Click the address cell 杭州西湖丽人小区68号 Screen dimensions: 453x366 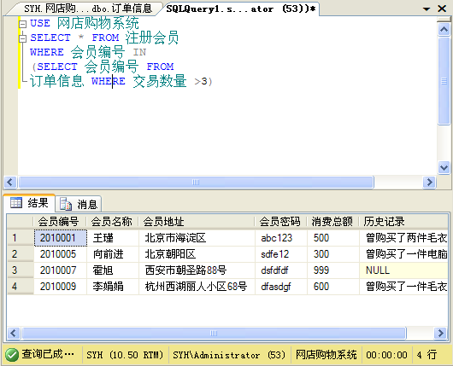(x=197, y=287)
